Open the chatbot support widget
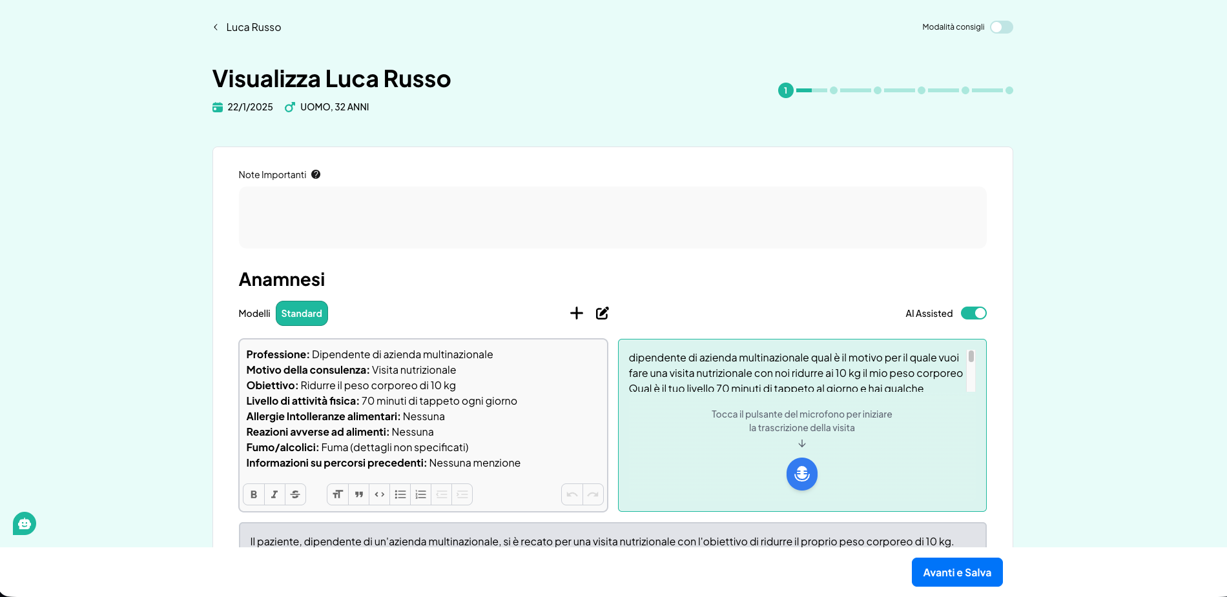1227x597 pixels. click(x=25, y=523)
